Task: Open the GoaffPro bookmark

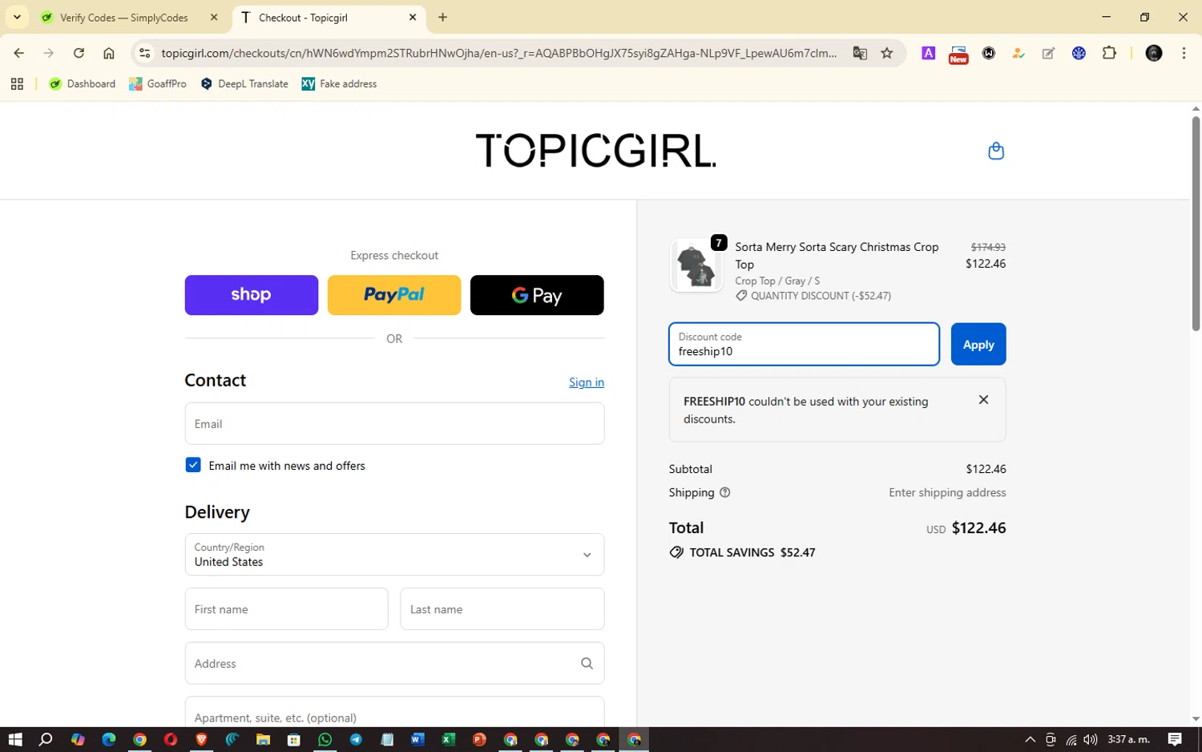Action: pos(158,83)
